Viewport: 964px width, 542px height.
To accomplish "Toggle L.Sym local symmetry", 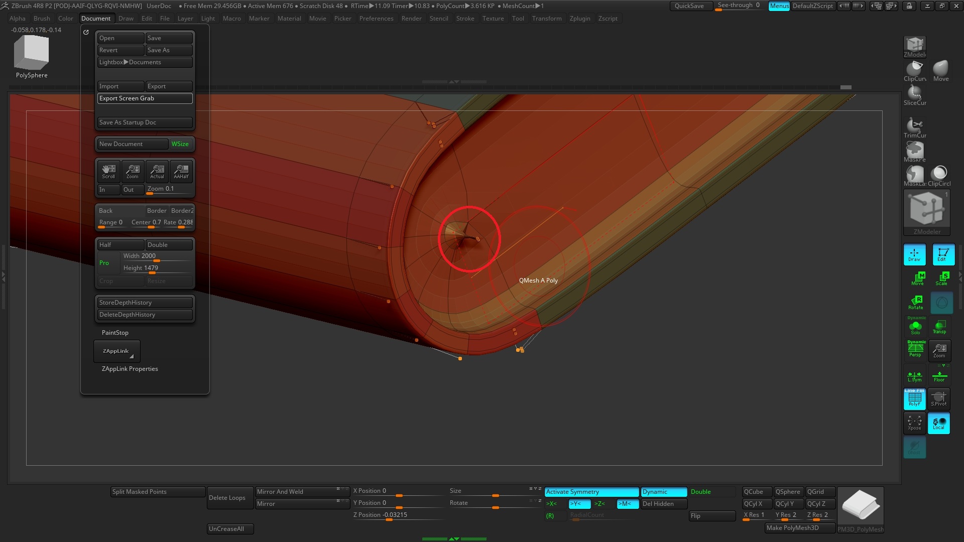I will [x=914, y=375].
